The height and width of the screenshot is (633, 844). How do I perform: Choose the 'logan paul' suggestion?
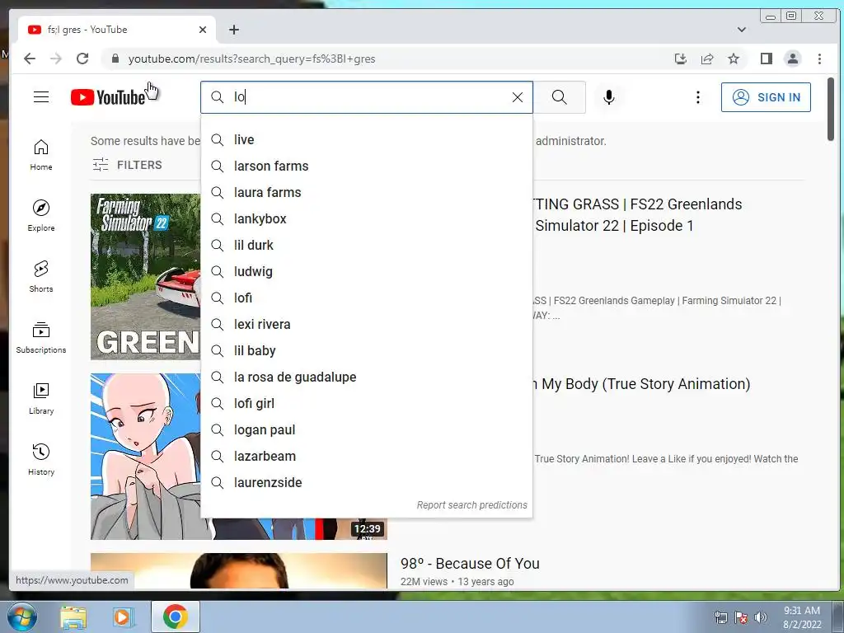coord(367,430)
